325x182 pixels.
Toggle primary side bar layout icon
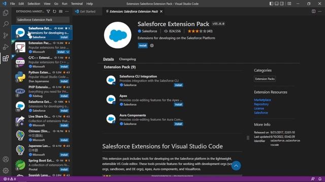[x=271, y=4]
